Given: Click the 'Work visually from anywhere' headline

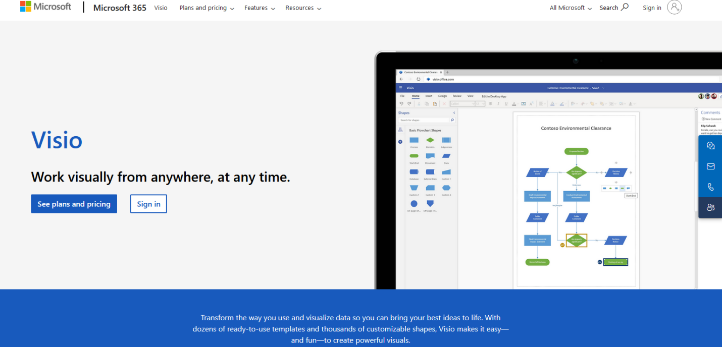Looking at the screenshot, I should tap(161, 177).
